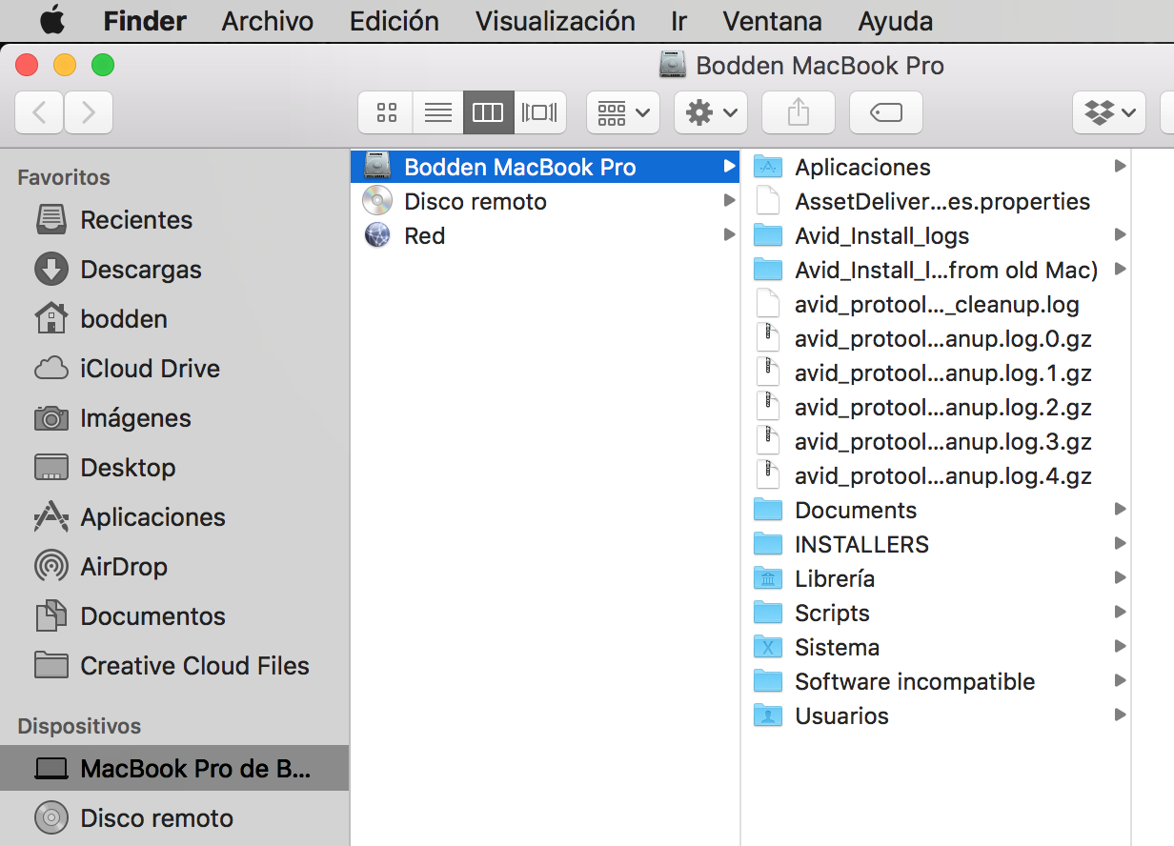This screenshot has height=846, width=1174.
Task: Select the Sistema folder
Action: (x=937, y=647)
